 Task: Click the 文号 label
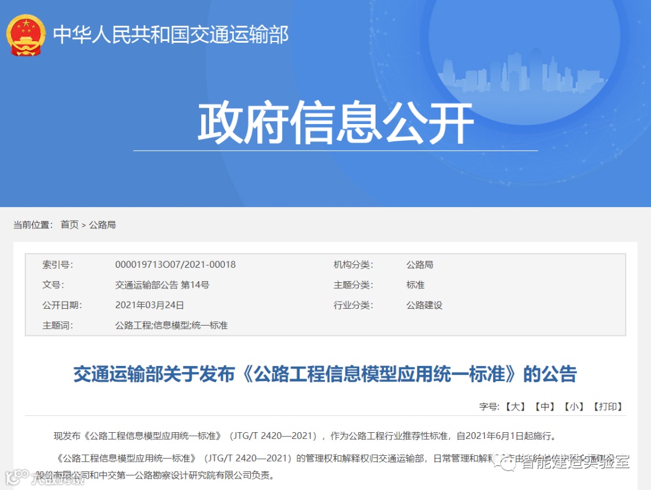point(53,285)
